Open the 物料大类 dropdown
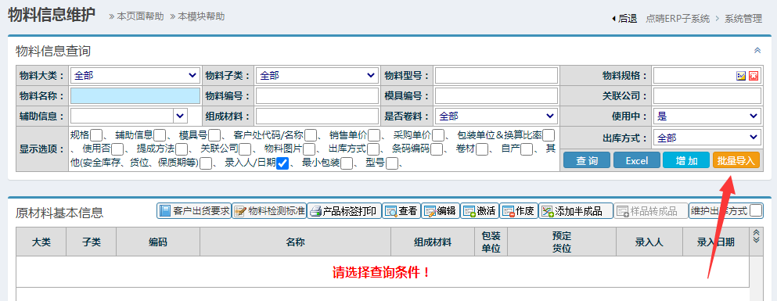 click(x=135, y=76)
